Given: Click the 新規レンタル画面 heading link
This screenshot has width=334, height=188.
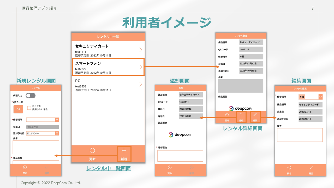Looking at the screenshot, I should (x=36, y=81).
